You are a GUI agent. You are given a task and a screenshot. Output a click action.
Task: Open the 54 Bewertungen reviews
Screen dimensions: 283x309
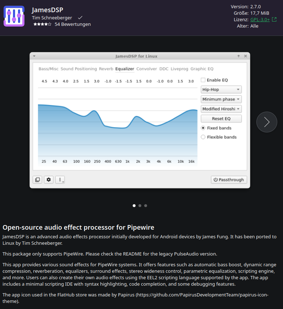73,24
